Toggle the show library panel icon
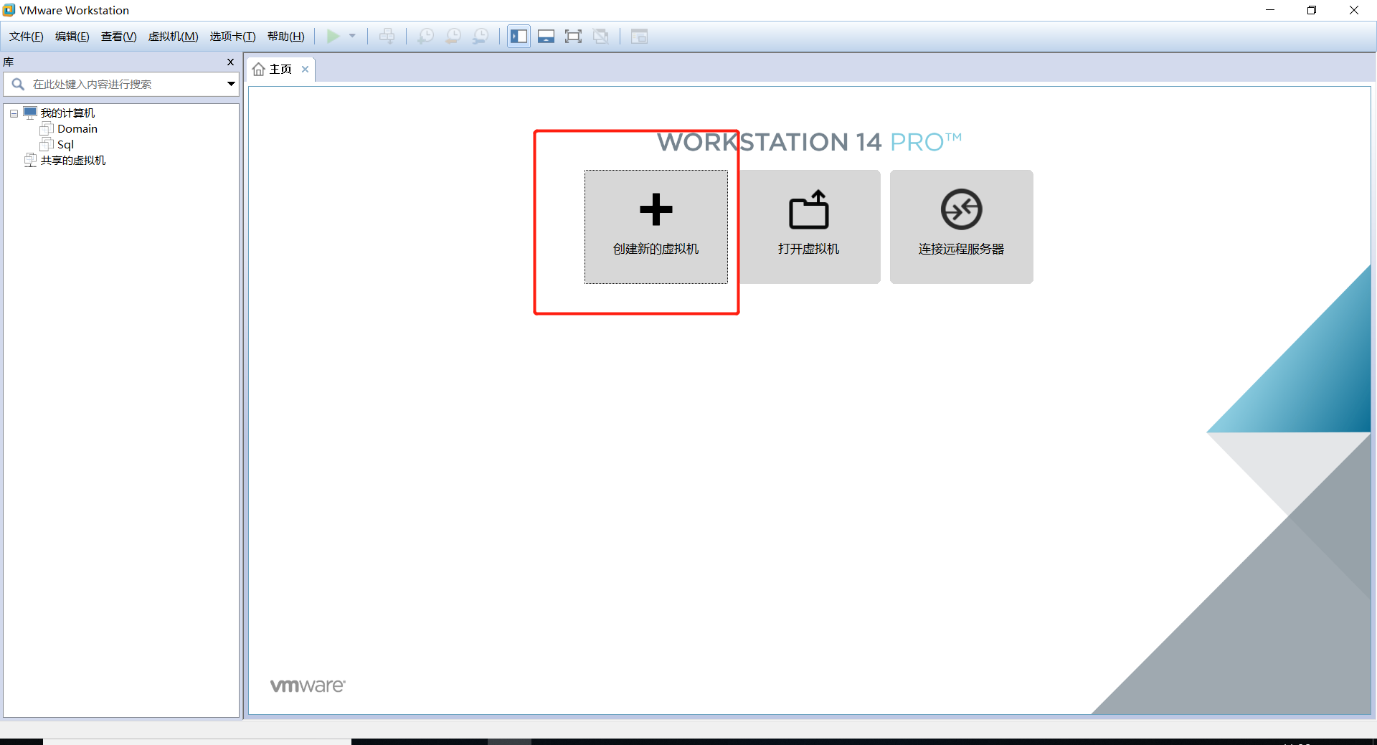The width and height of the screenshot is (1377, 745). coord(519,37)
